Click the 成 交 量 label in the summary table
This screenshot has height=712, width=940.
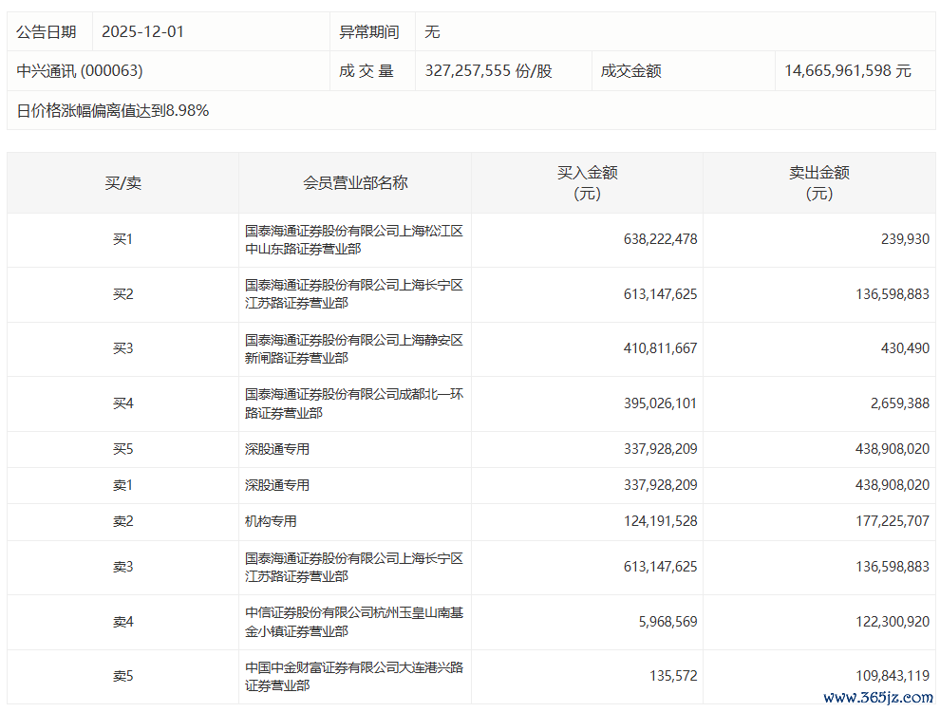[367, 70]
